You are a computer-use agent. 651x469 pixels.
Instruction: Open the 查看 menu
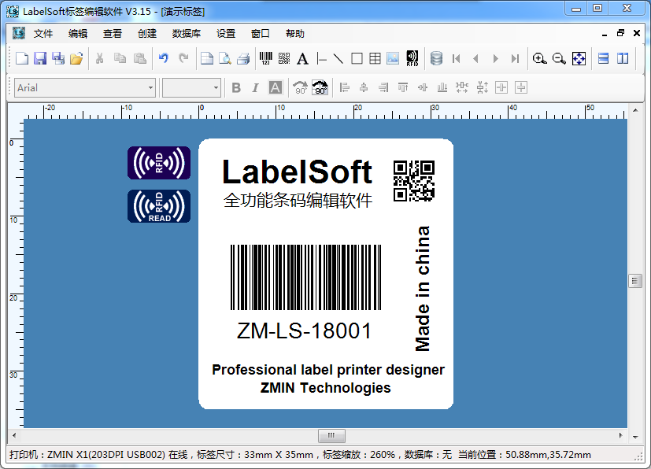[113, 34]
